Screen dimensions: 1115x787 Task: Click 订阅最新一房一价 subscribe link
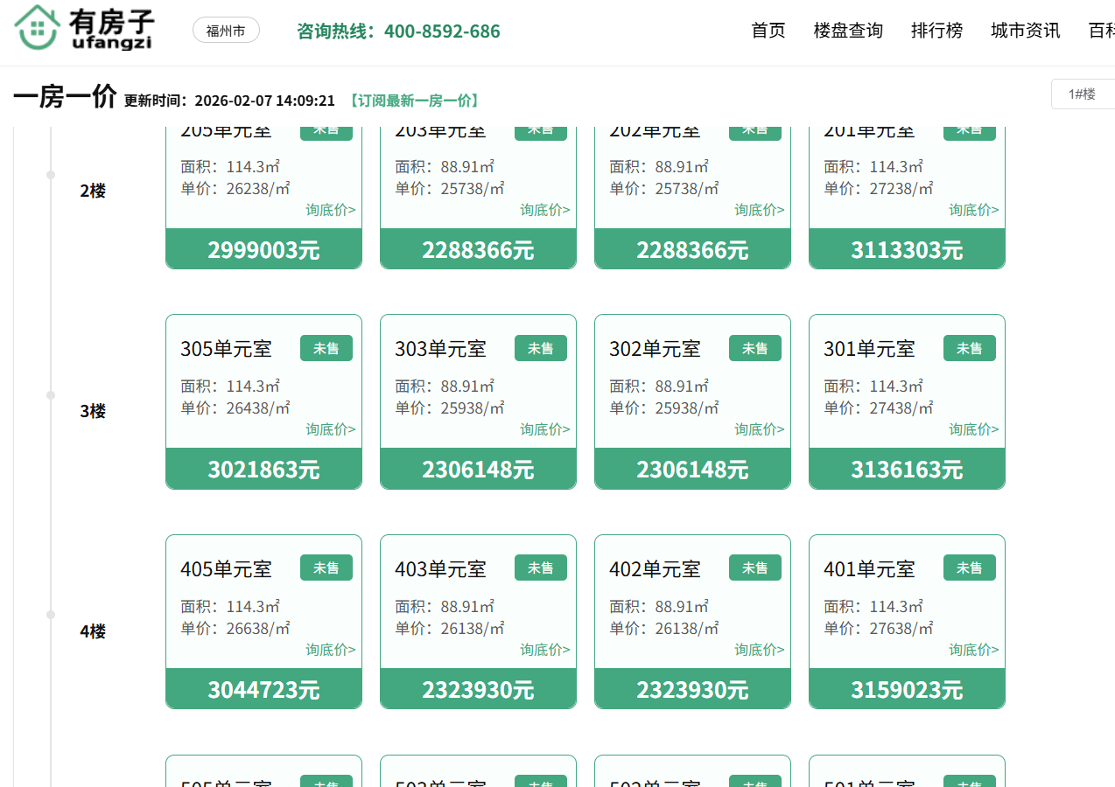415,101
